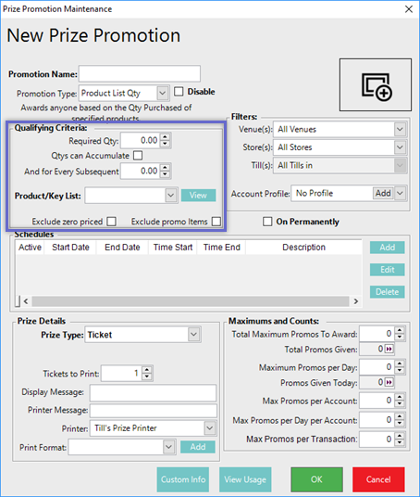
Task: Click arrow icon beside Total Promos Given
Action: tap(389, 349)
